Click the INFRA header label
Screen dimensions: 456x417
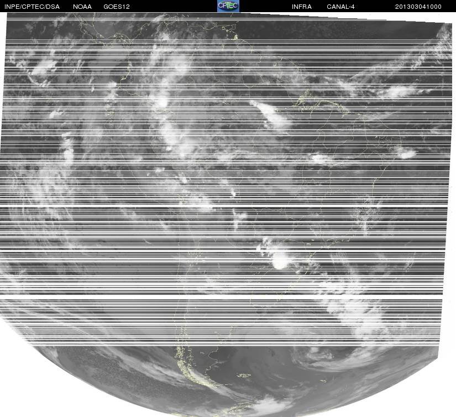coord(302,7)
